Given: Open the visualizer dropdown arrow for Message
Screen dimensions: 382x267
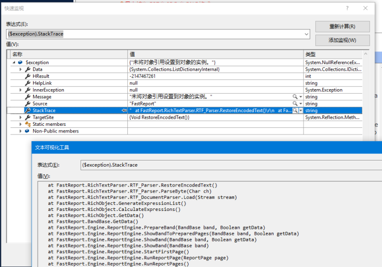Looking at the screenshot, I should click(301, 97).
